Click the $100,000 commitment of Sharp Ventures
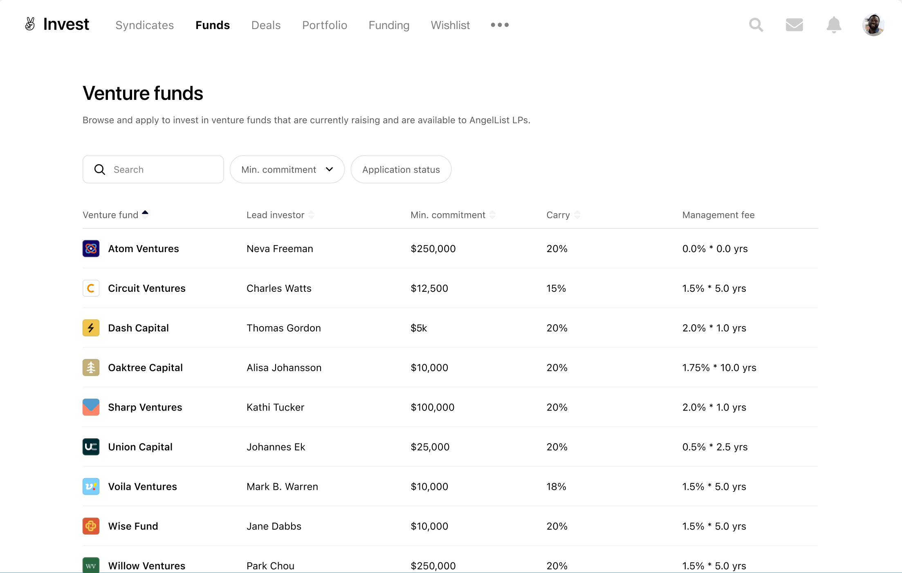Viewport: 902px width, 573px height. pyautogui.click(x=433, y=407)
